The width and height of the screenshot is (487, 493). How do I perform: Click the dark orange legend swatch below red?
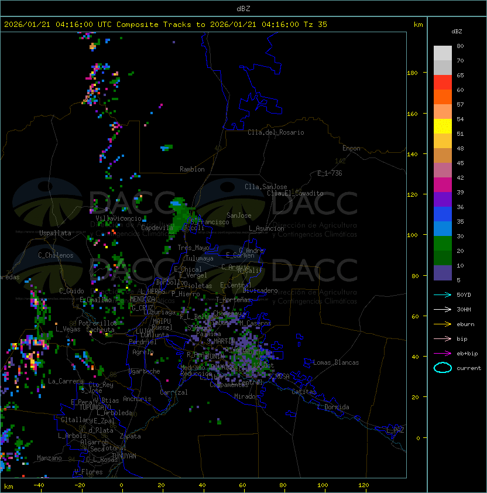coord(443,97)
